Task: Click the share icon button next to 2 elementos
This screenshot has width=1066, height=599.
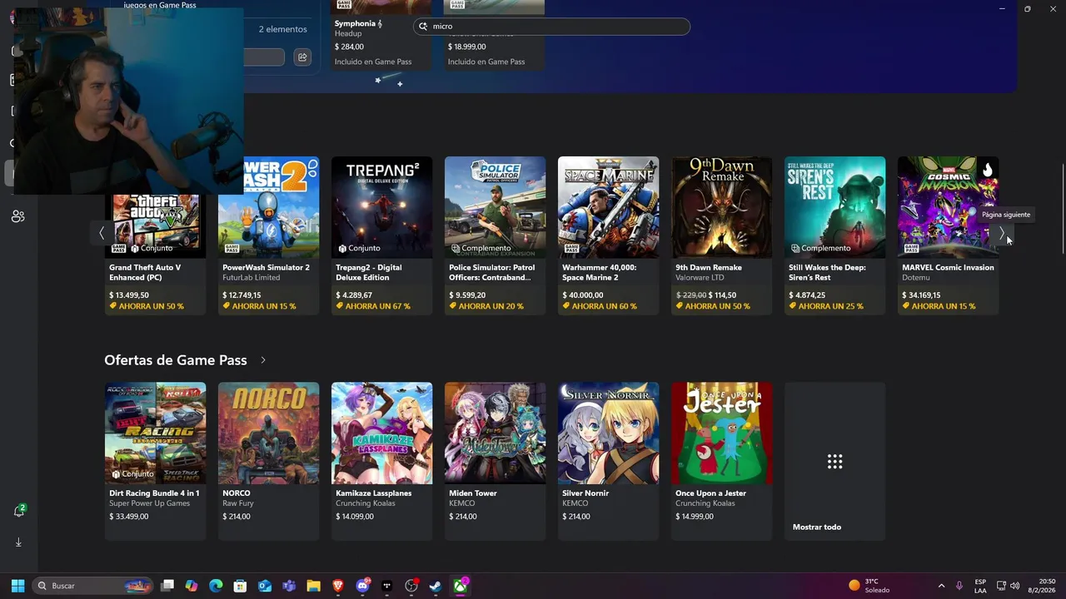Action: click(302, 57)
